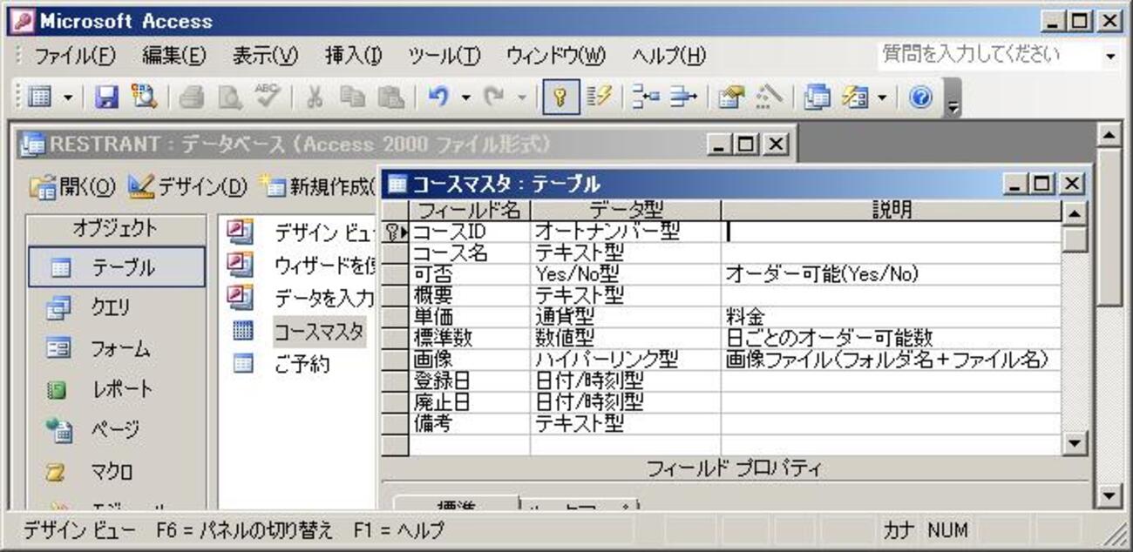Click the Undo arrow icon
1133x552 pixels.
pyautogui.click(x=438, y=98)
